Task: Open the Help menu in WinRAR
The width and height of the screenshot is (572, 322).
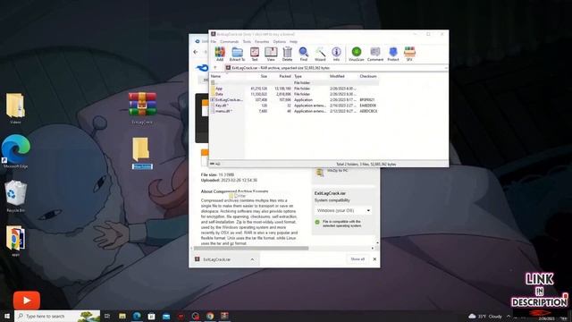Action: (x=293, y=42)
